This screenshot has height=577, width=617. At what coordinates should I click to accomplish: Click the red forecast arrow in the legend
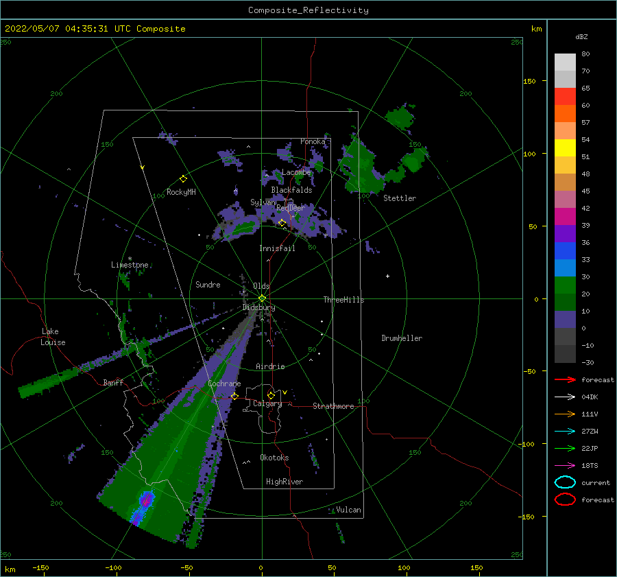565,379
